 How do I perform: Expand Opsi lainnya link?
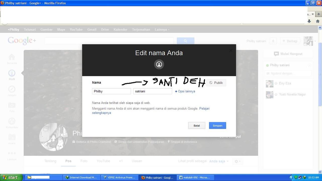click(185, 91)
